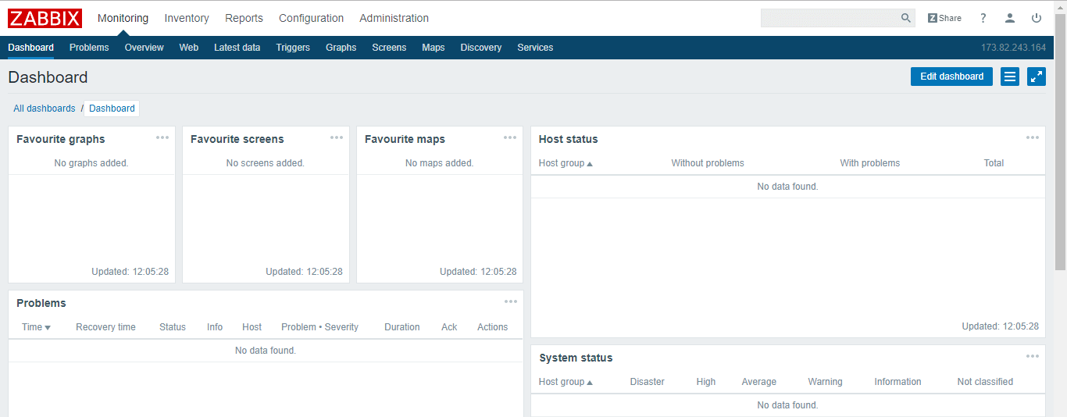Click the Host column header in Problems
The width and height of the screenshot is (1067, 417).
[x=252, y=327]
